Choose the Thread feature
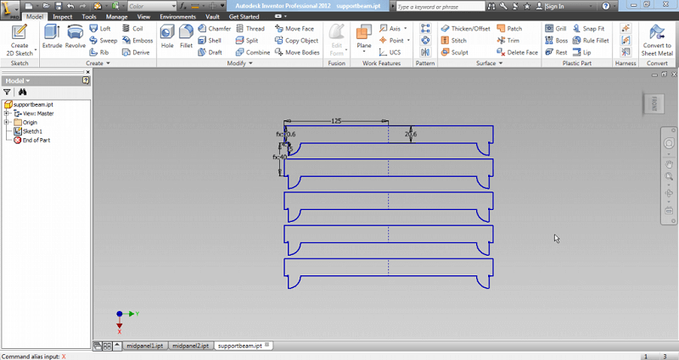Viewport: 679px width, 360px height. (x=250, y=29)
